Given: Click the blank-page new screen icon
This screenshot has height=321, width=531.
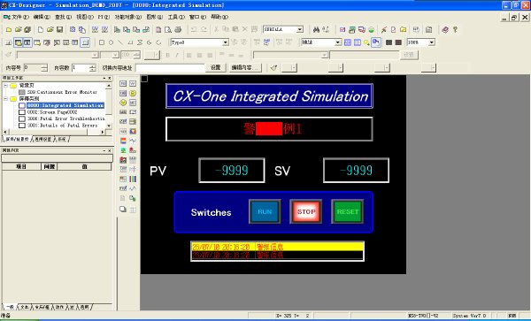Looking at the screenshot, I should [41, 30].
